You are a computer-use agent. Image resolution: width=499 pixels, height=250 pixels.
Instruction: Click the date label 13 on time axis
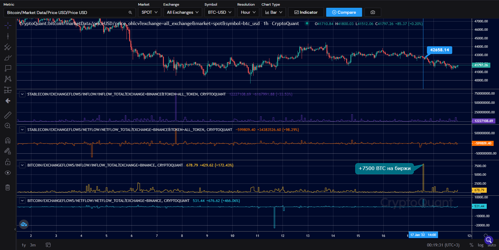point(308,236)
